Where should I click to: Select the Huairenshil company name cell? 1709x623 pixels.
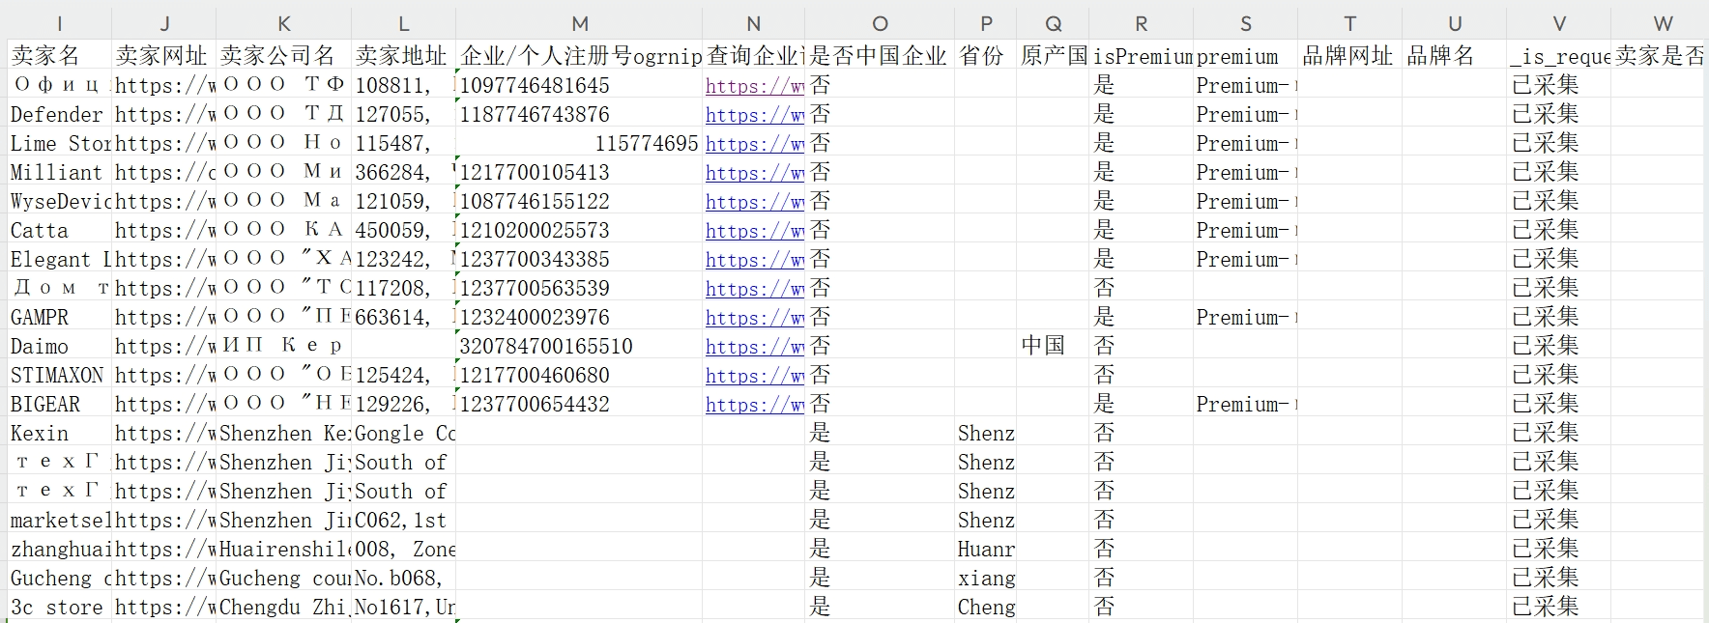(284, 549)
